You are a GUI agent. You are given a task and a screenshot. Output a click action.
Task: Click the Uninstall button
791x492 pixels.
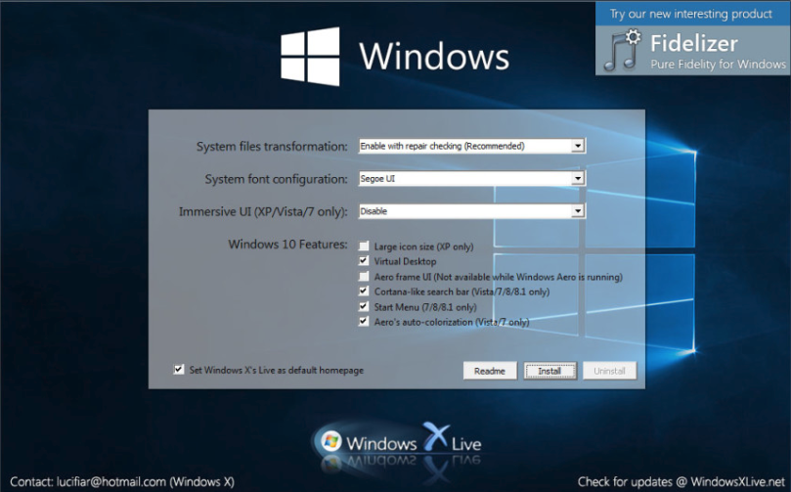point(610,371)
